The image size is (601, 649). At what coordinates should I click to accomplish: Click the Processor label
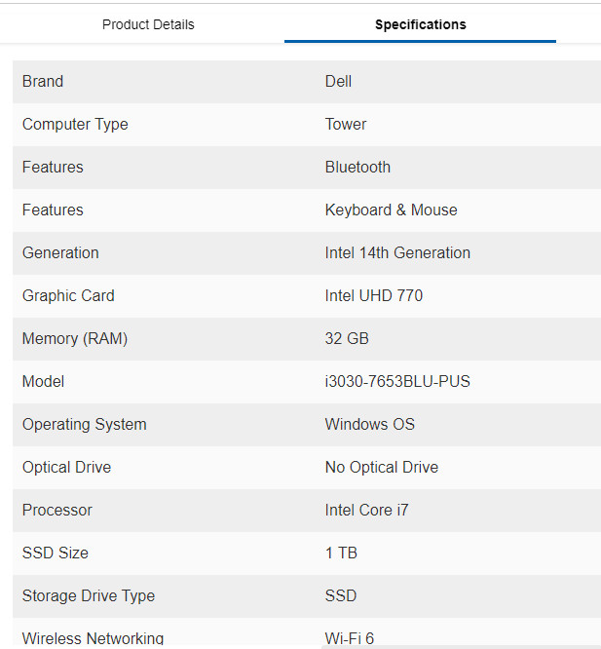57,511
